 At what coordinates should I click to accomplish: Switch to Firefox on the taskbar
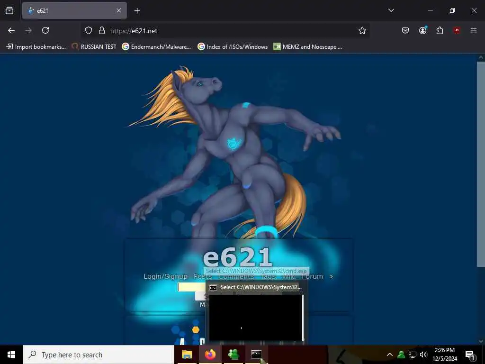(x=210, y=355)
